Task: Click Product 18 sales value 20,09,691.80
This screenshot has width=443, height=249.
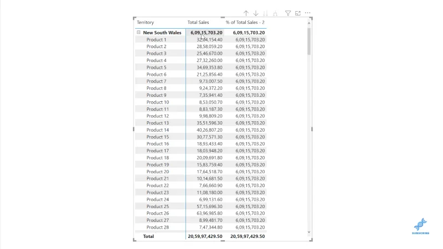Action: point(209,158)
